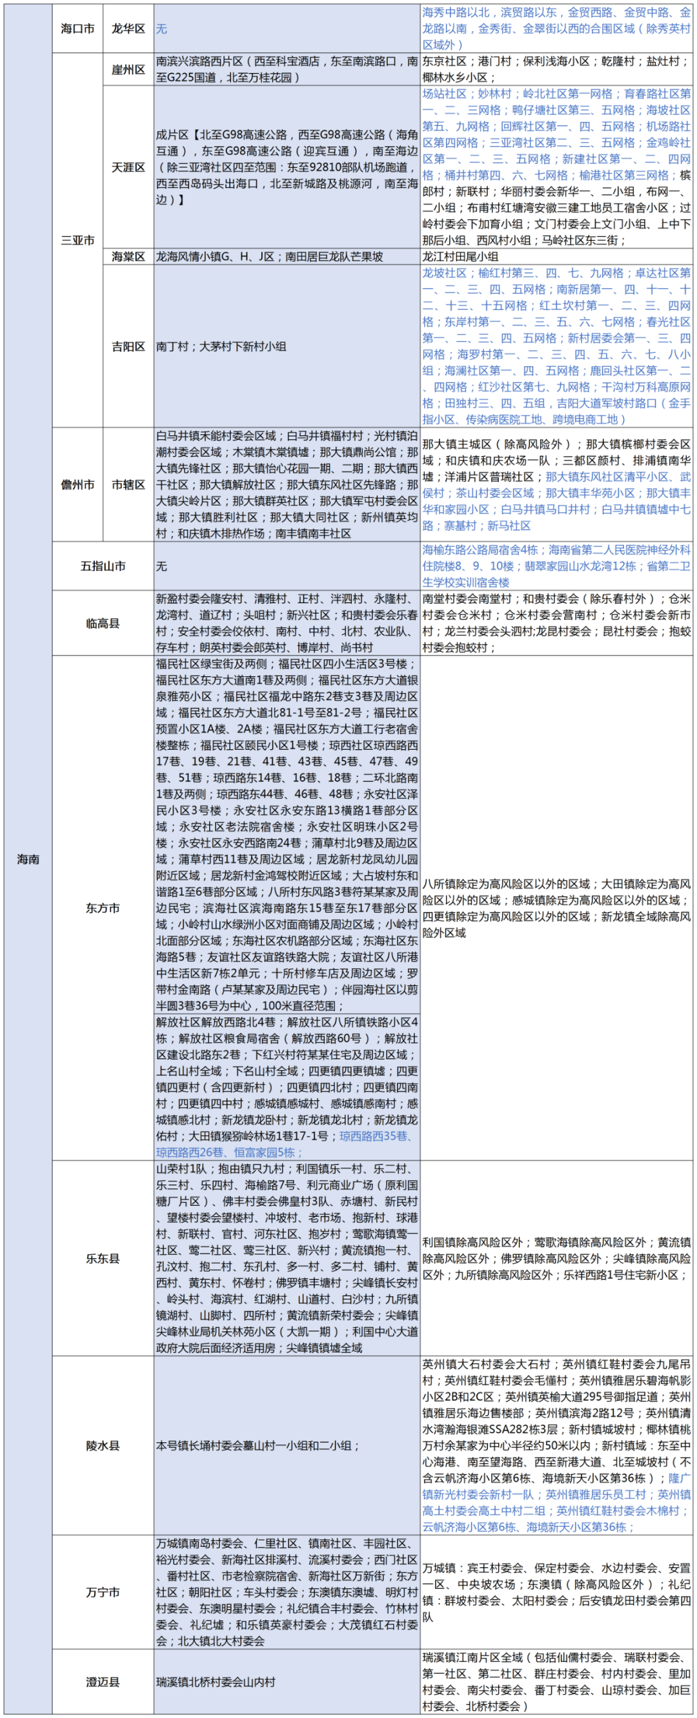Click the 龙江村田尾小组 cell

[x=556, y=257]
